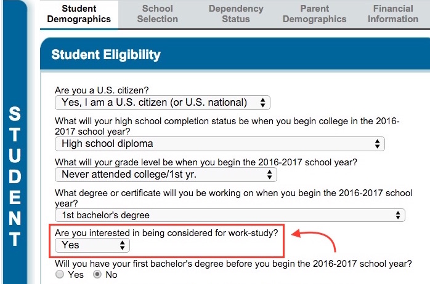Viewport: 430px width, 284px height.
Task: Click the first bachelor's degree question text
Action: (x=233, y=263)
